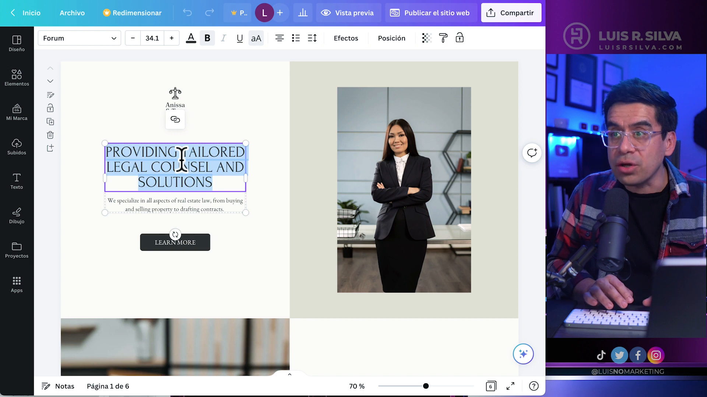Toggle underline formatting
The image size is (707, 397).
[x=240, y=38]
